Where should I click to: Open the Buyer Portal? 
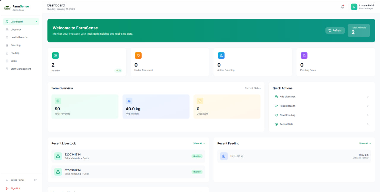(x=17, y=180)
